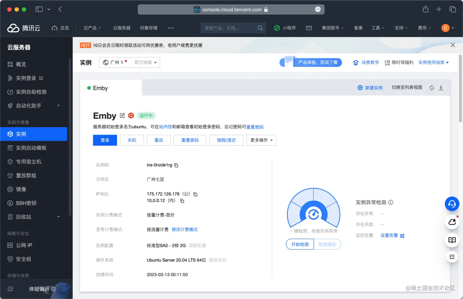This screenshot has height=299, width=463.
Task: Click the 修改计费模式 link
Action: pos(185,230)
